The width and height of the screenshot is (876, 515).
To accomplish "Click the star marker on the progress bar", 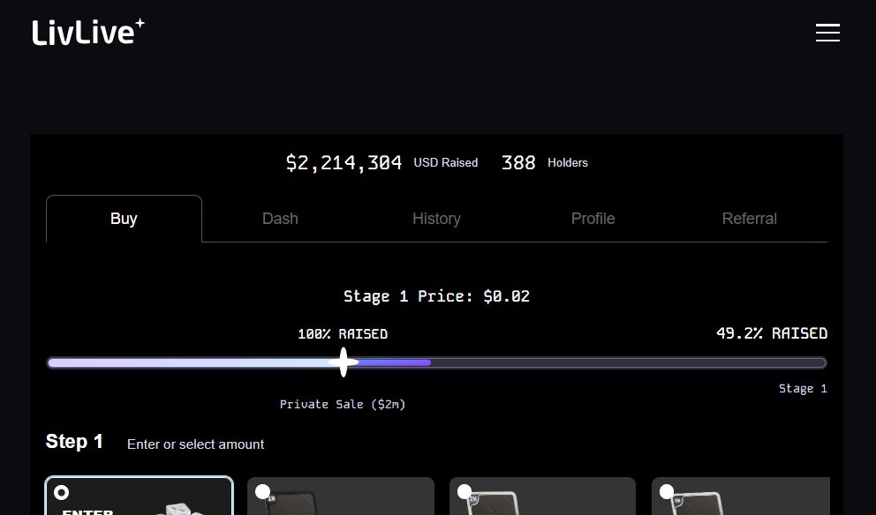I will point(344,362).
